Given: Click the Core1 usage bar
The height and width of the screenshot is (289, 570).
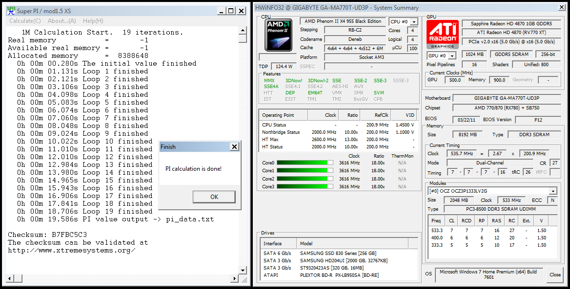Looking at the screenshot, I should (305, 171).
